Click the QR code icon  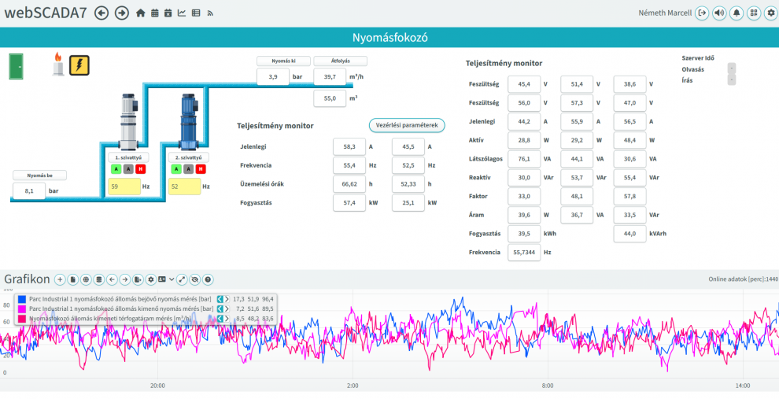754,13
